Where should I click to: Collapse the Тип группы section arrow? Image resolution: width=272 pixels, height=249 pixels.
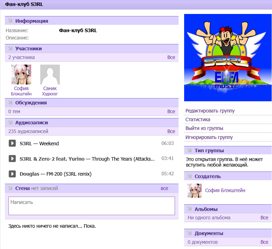(x=189, y=150)
